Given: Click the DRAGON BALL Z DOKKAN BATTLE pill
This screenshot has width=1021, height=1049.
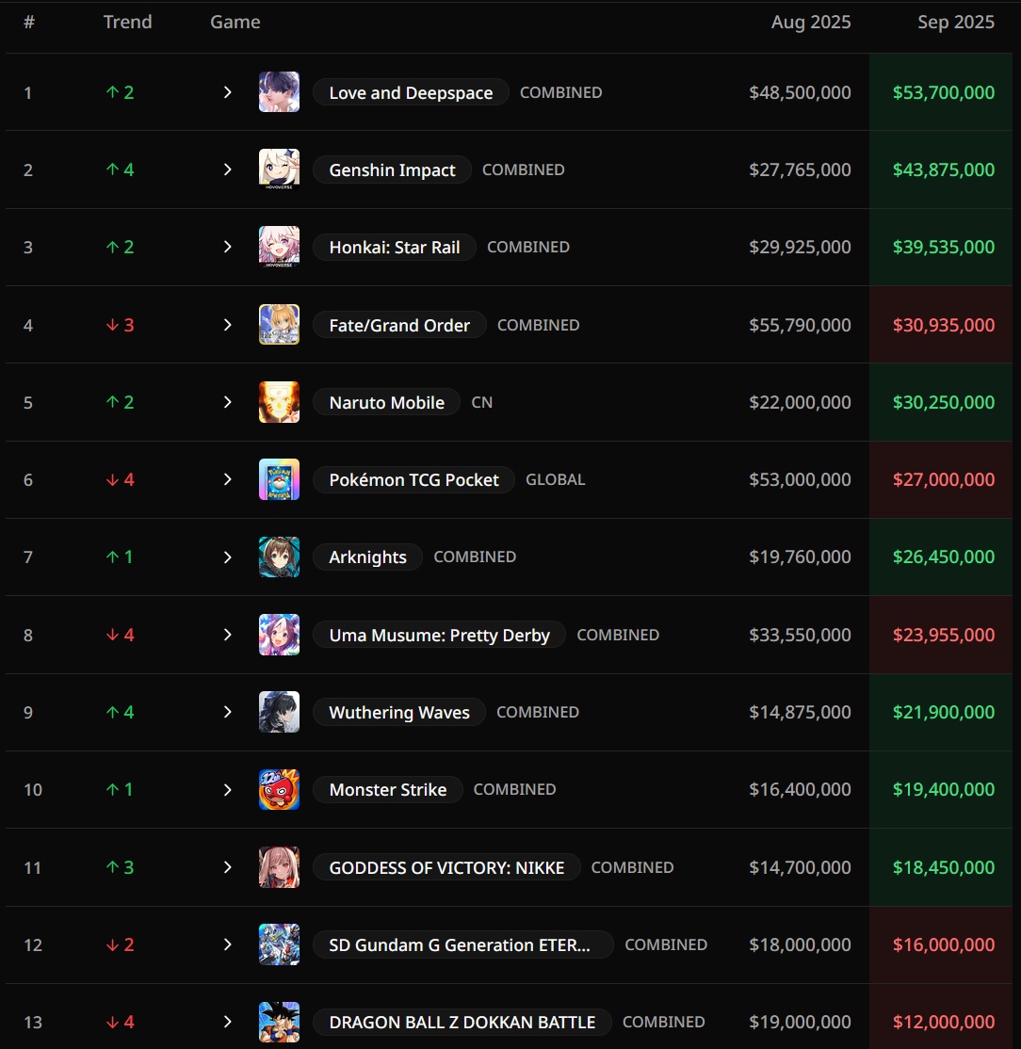Looking at the screenshot, I should pyautogui.click(x=462, y=1022).
